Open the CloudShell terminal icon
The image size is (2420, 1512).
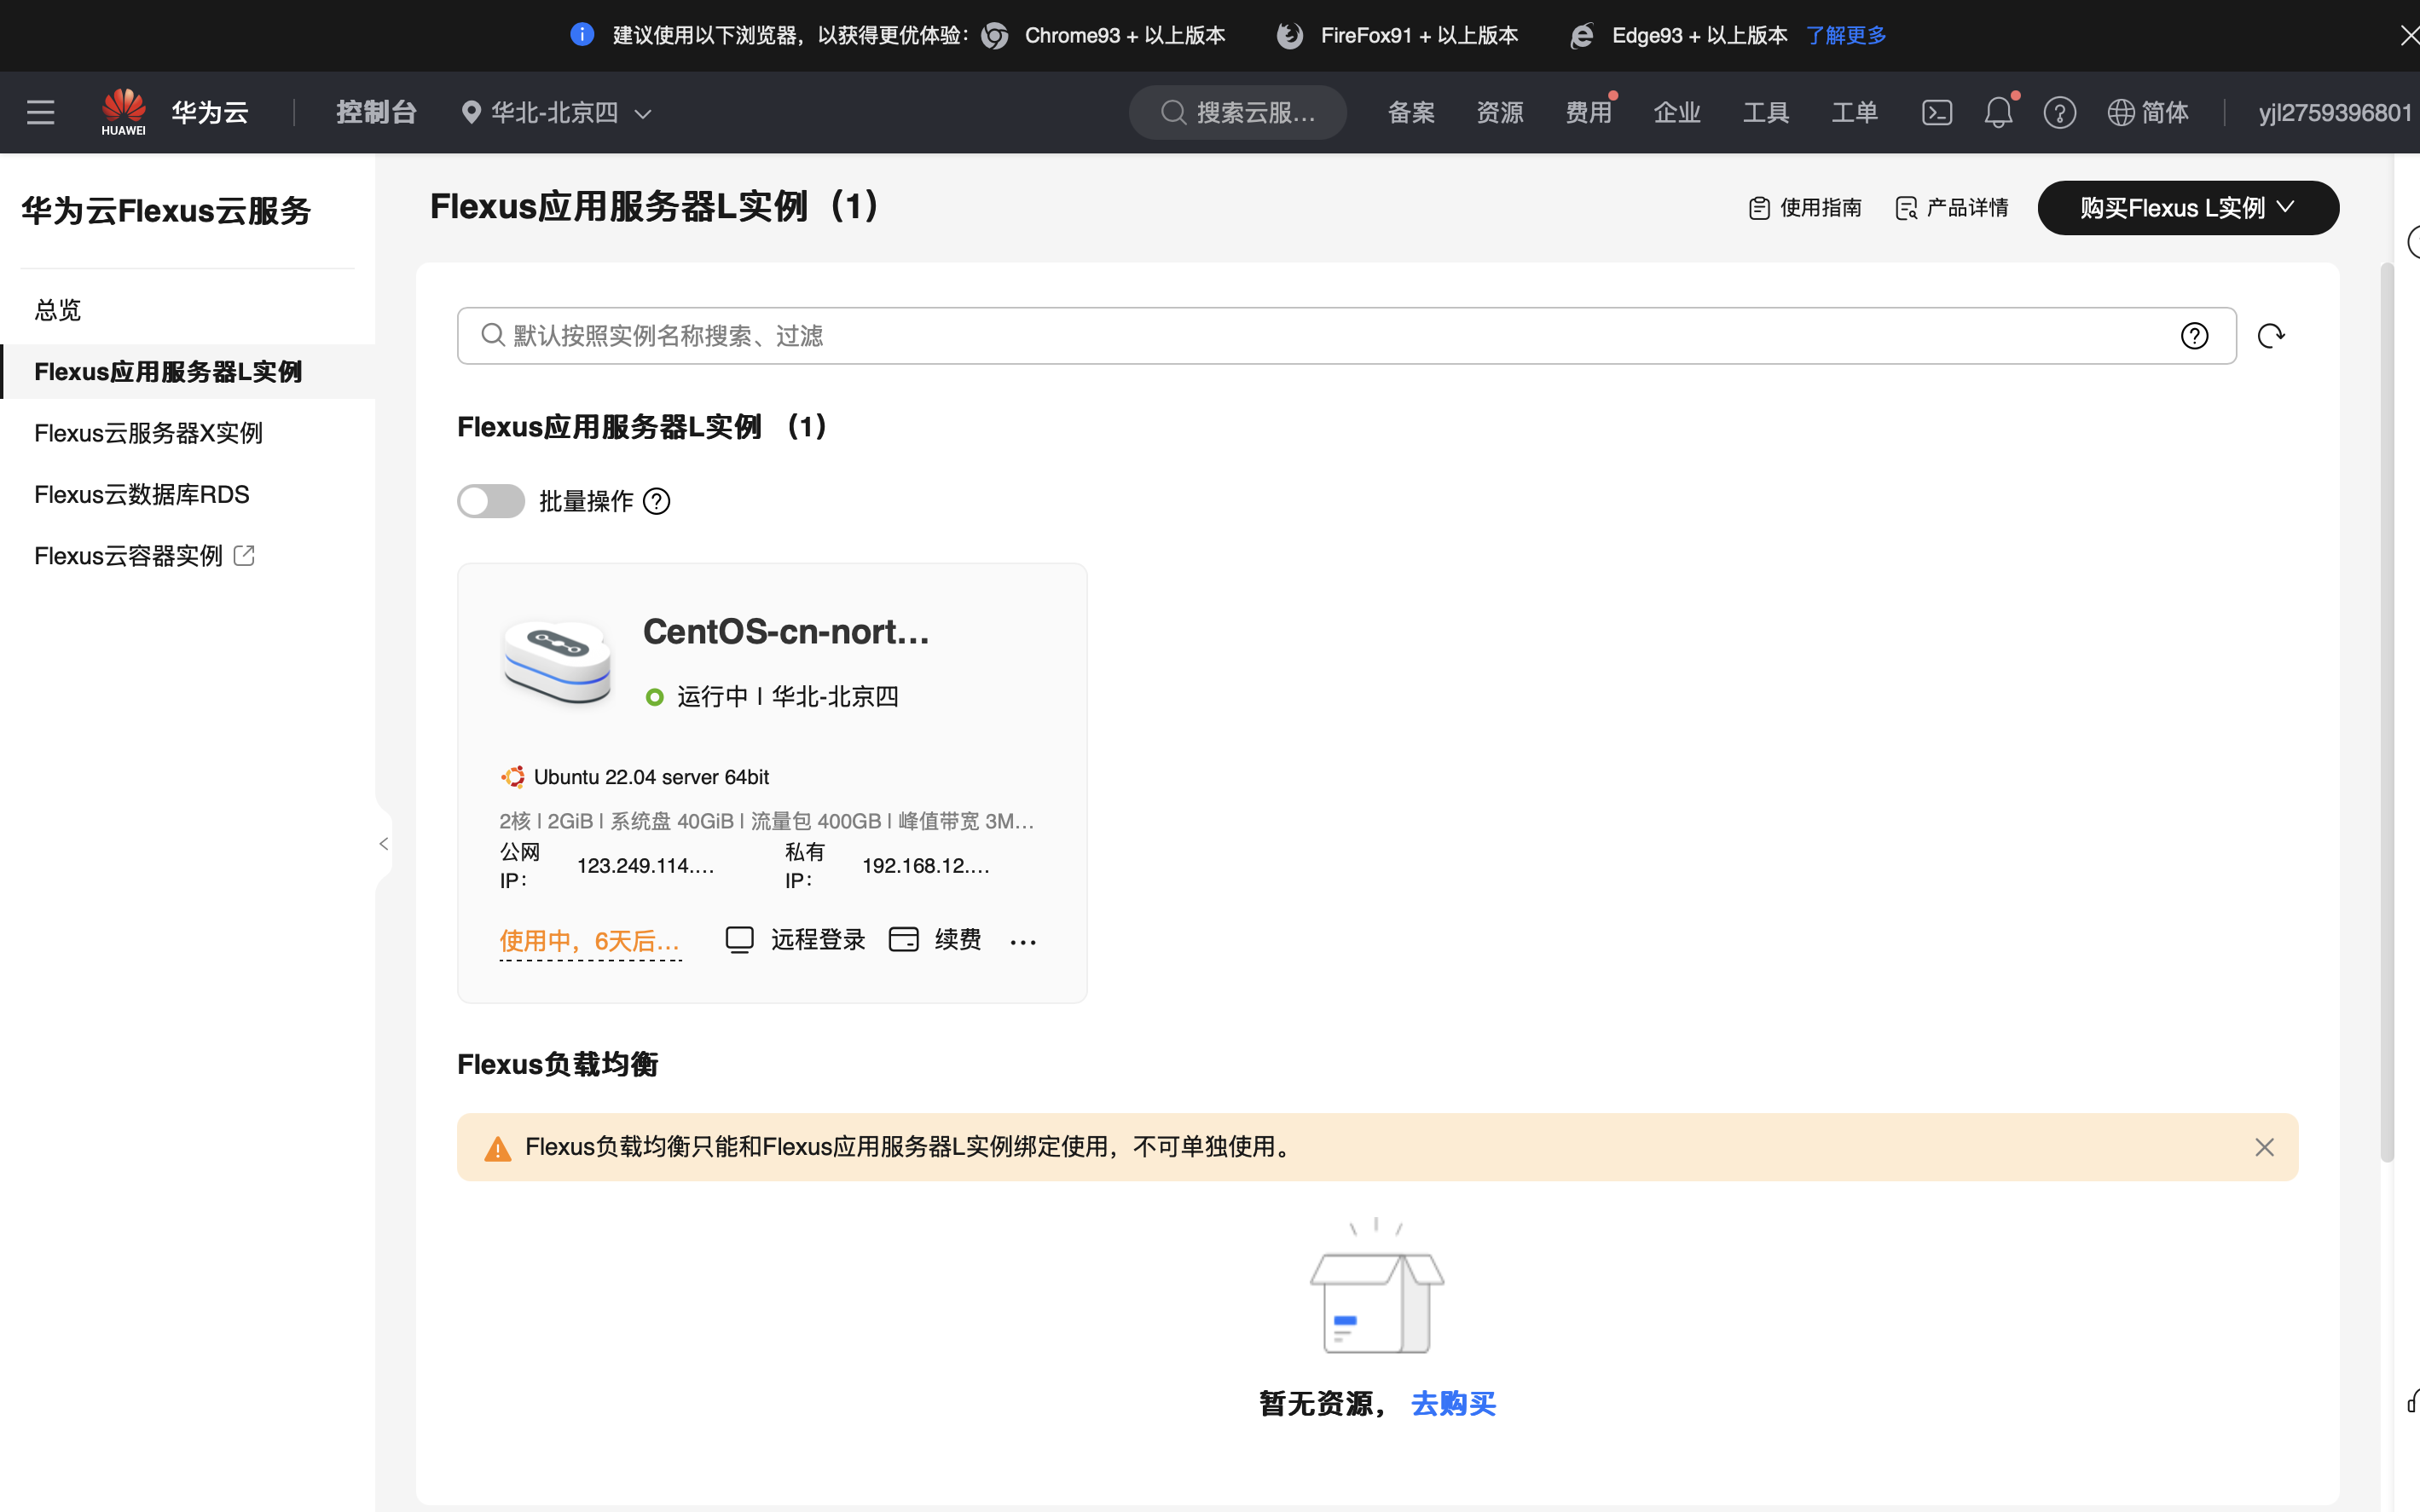(1936, 112)
